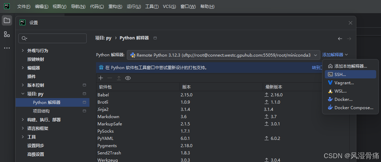The image size is (381, 162).
Task: Open the 重构(R) menu
Action: 115,7
